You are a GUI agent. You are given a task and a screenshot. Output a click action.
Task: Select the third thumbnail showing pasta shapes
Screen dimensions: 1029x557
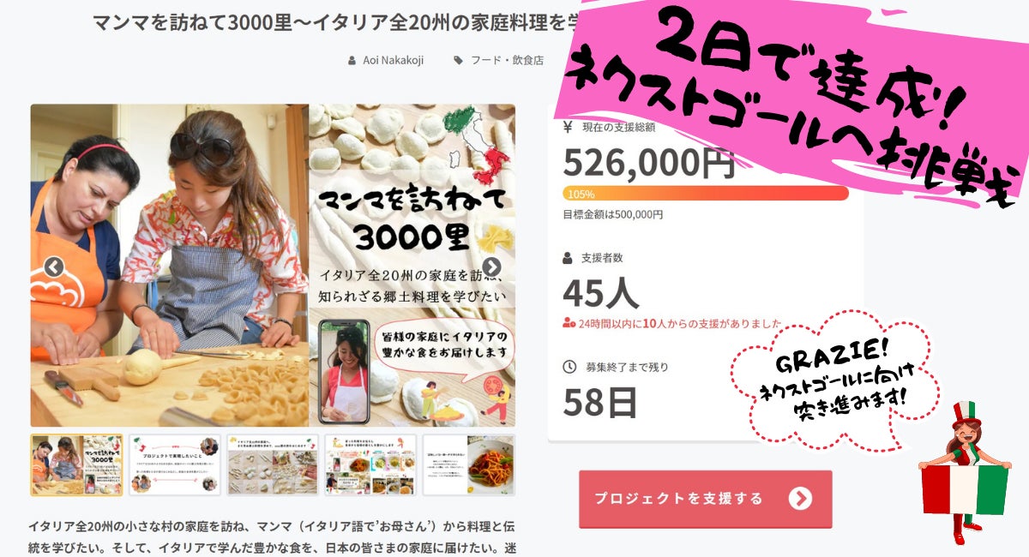tap(273, 464)
